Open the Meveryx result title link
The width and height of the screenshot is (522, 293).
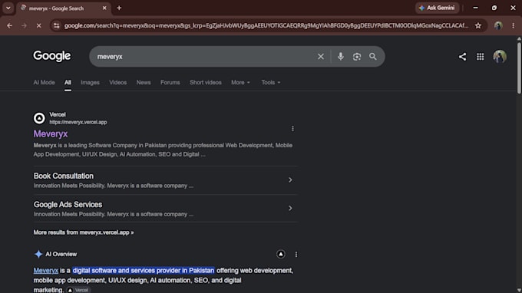(51, 133)
